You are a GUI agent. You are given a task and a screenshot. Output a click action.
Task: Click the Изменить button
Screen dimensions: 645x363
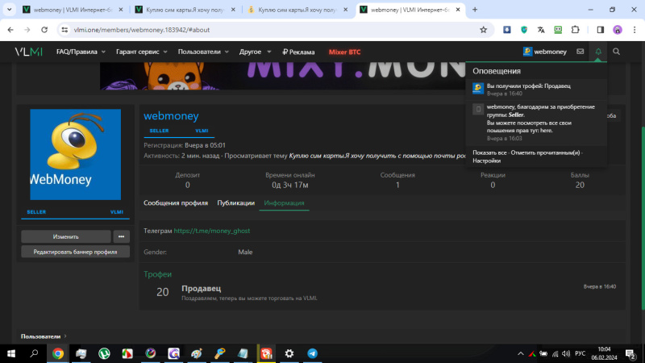[x=66, y=236]
